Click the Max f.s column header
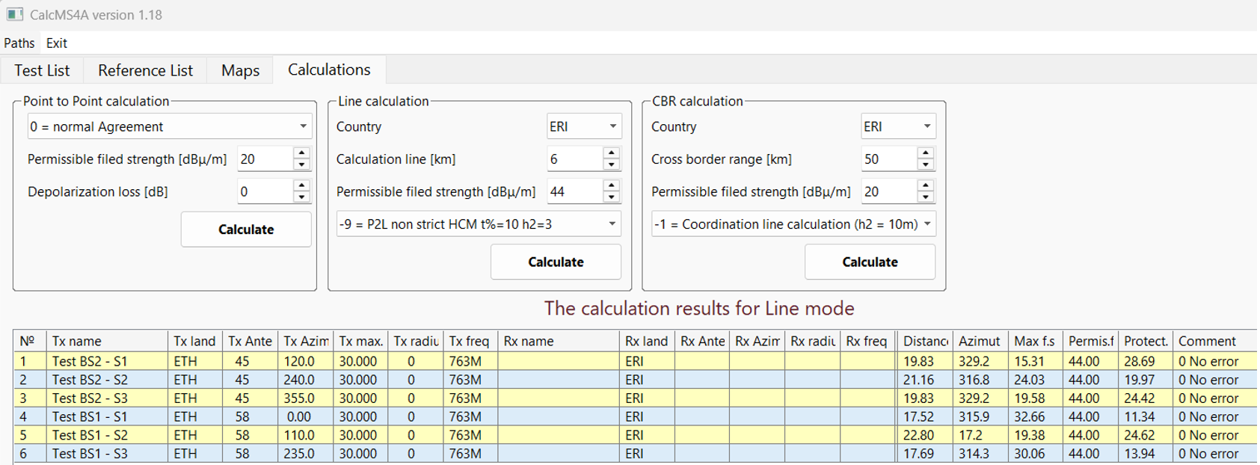Screen dimensions: 1260x465 (x=1035, y=341)
